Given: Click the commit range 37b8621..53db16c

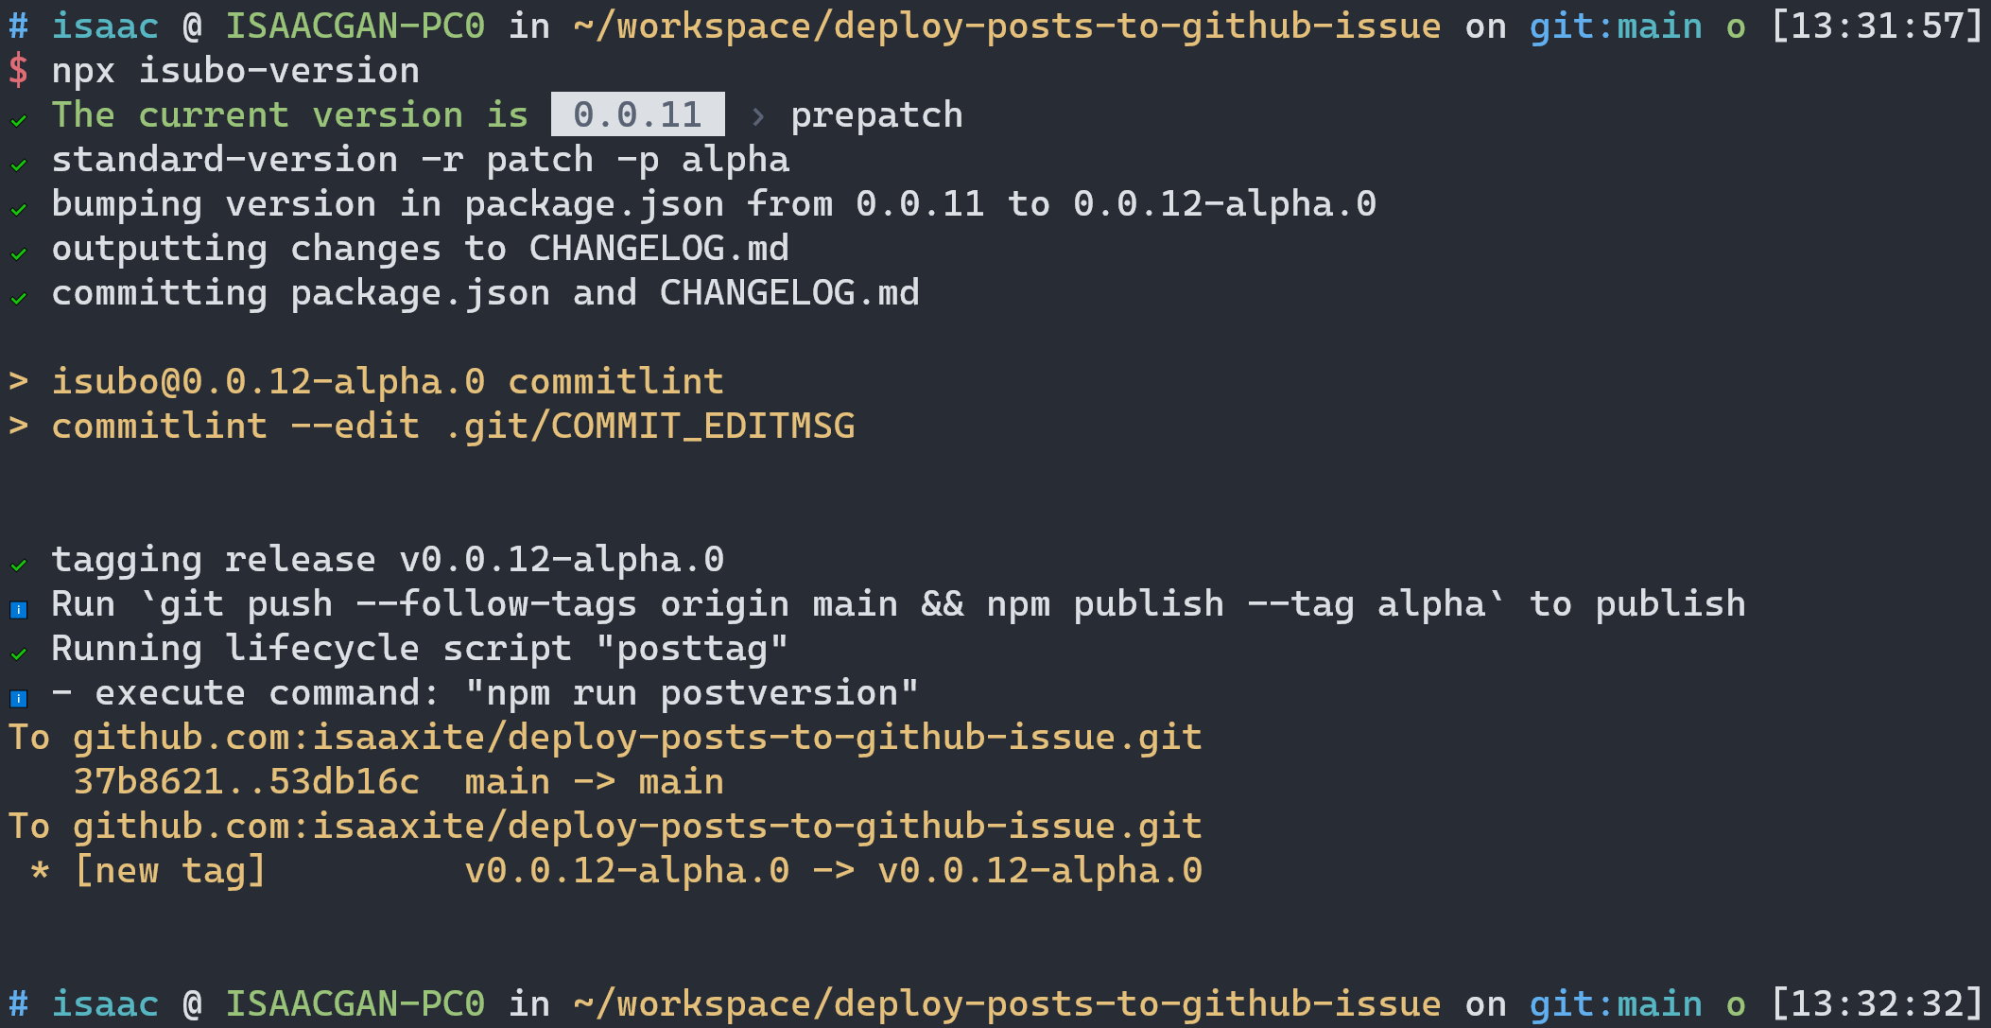Looking at the screenshot, I should [246, 782].
